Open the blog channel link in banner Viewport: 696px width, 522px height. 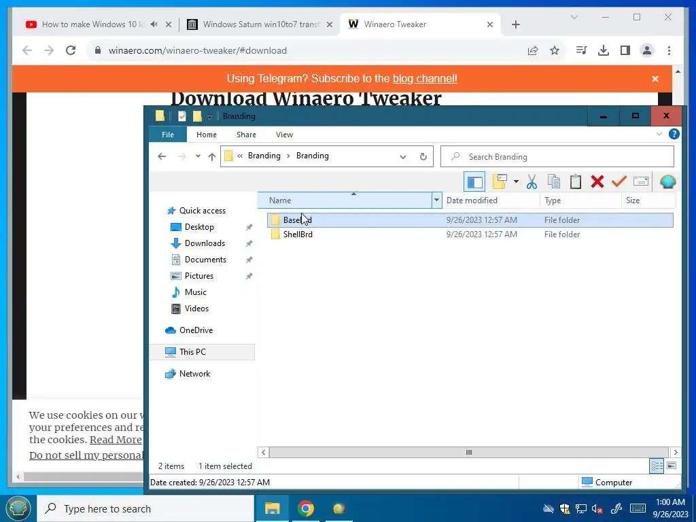tap(425, 79)
